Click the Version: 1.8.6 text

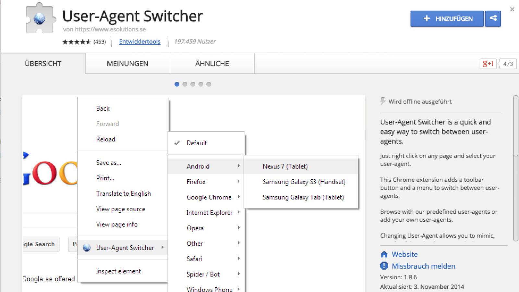click(x=398, y=277)
